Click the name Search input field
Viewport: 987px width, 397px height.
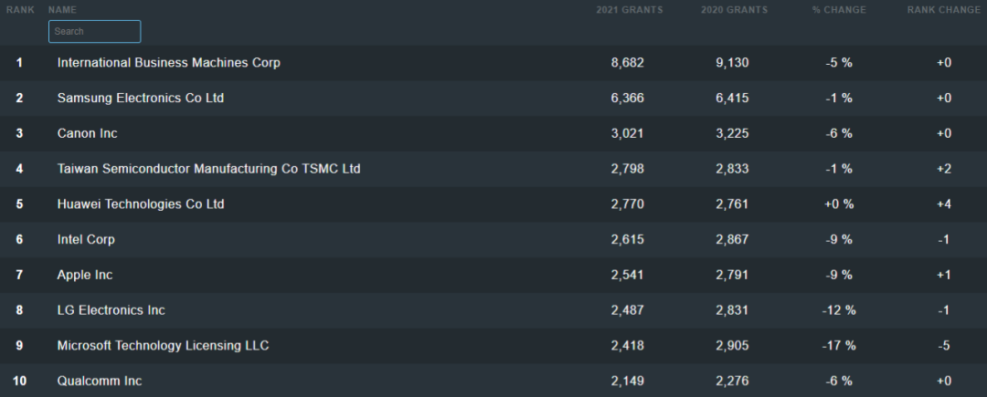[94, 31]
